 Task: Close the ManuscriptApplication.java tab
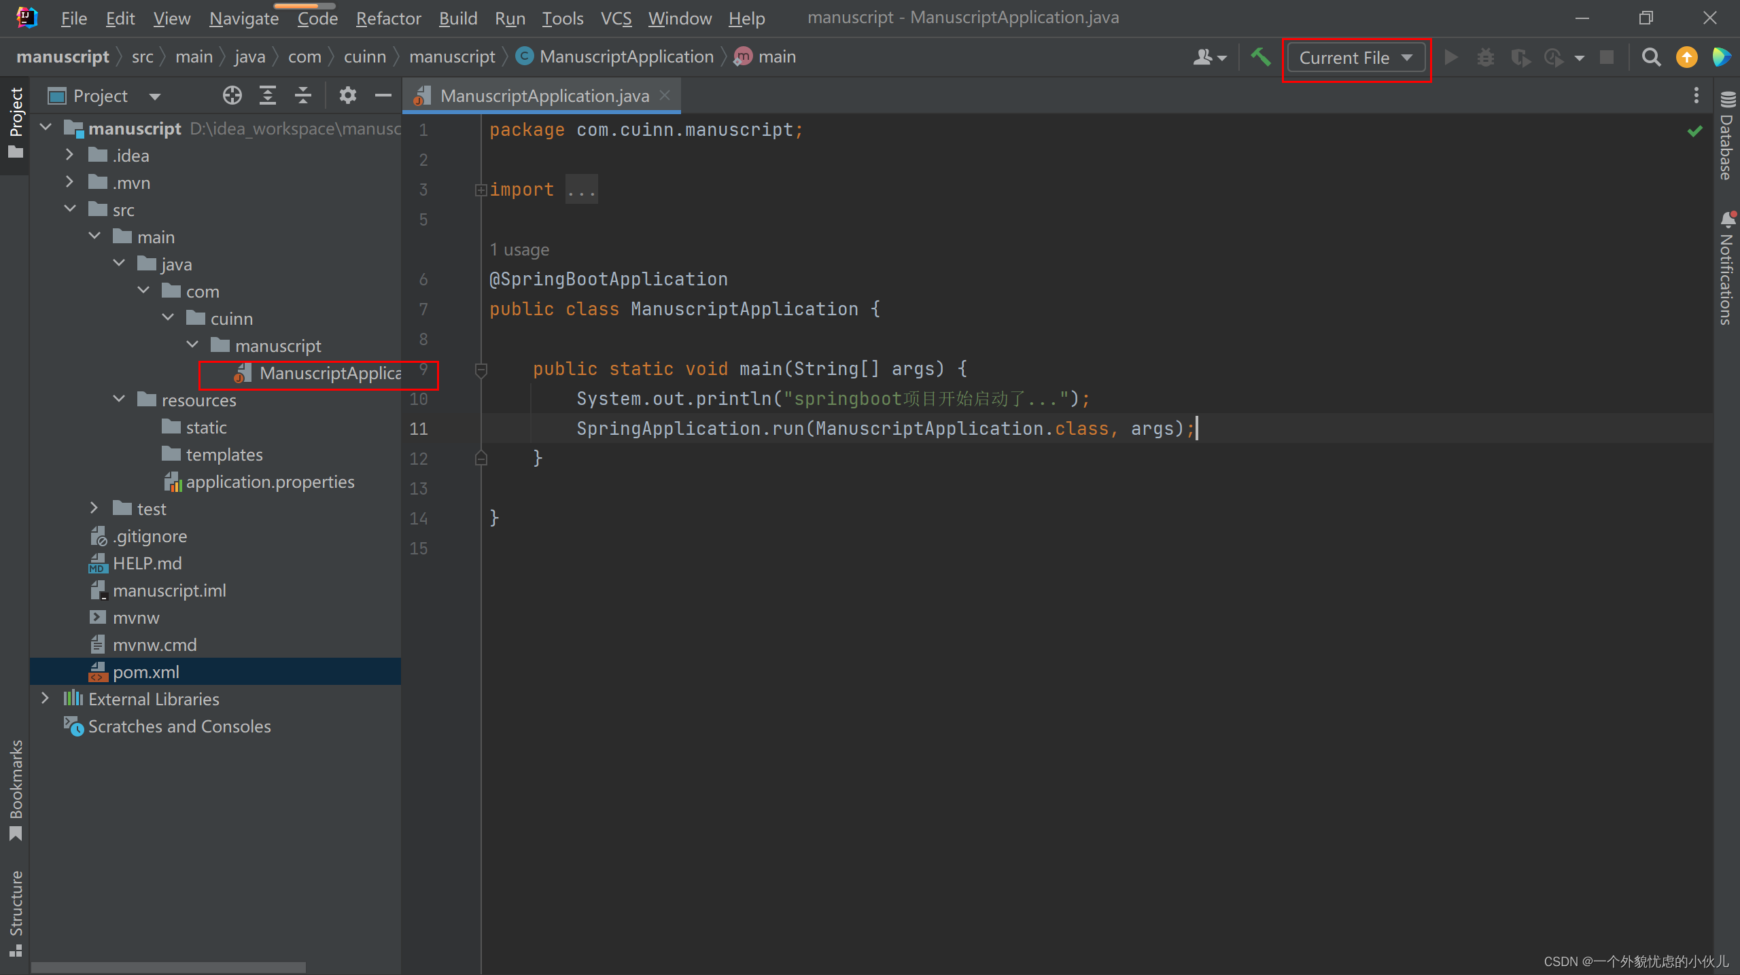(665, 96)
